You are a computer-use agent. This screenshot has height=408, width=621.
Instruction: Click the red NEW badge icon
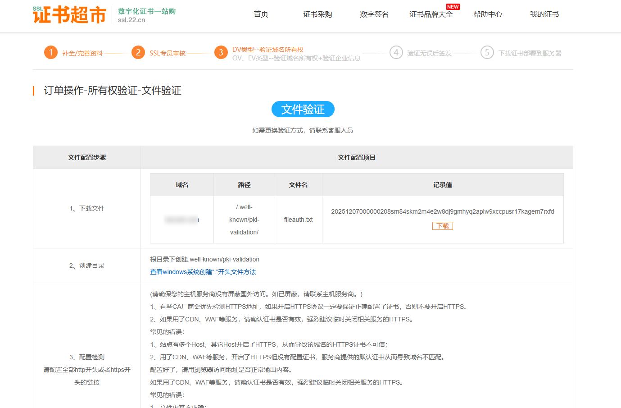click(x=453, y=7)
